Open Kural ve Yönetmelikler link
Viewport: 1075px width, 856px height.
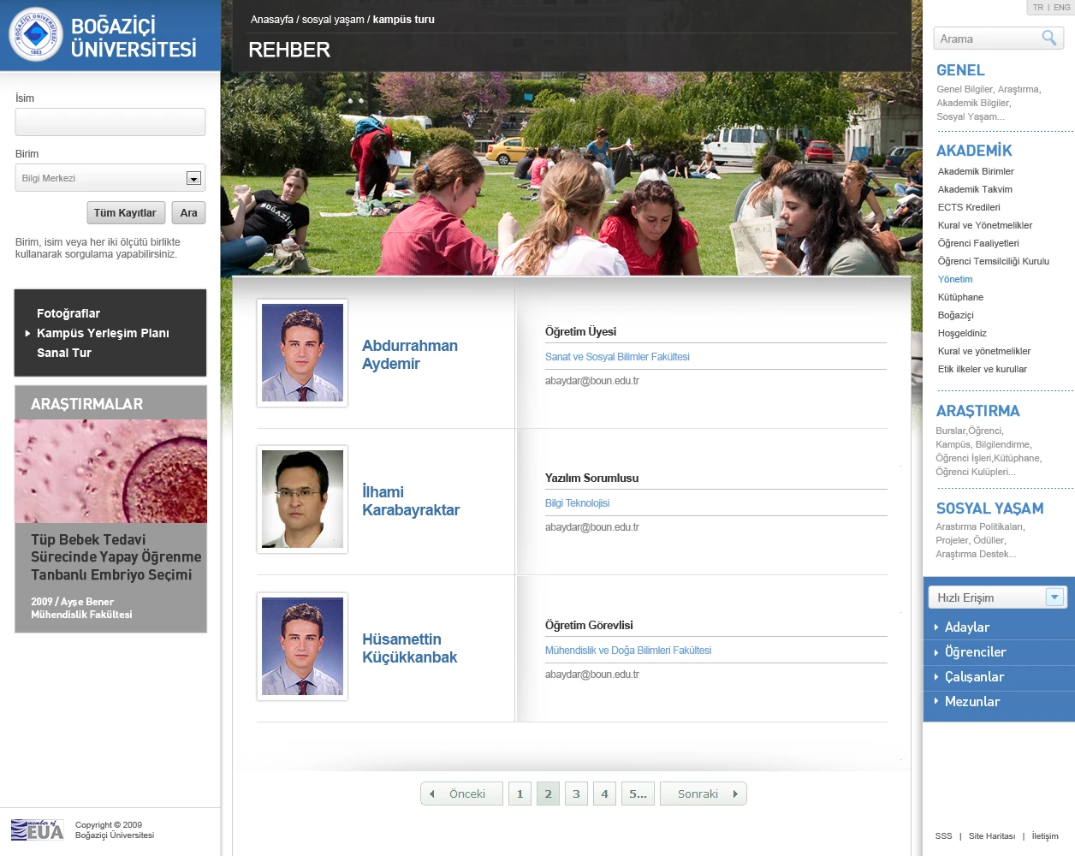(985, 225)
